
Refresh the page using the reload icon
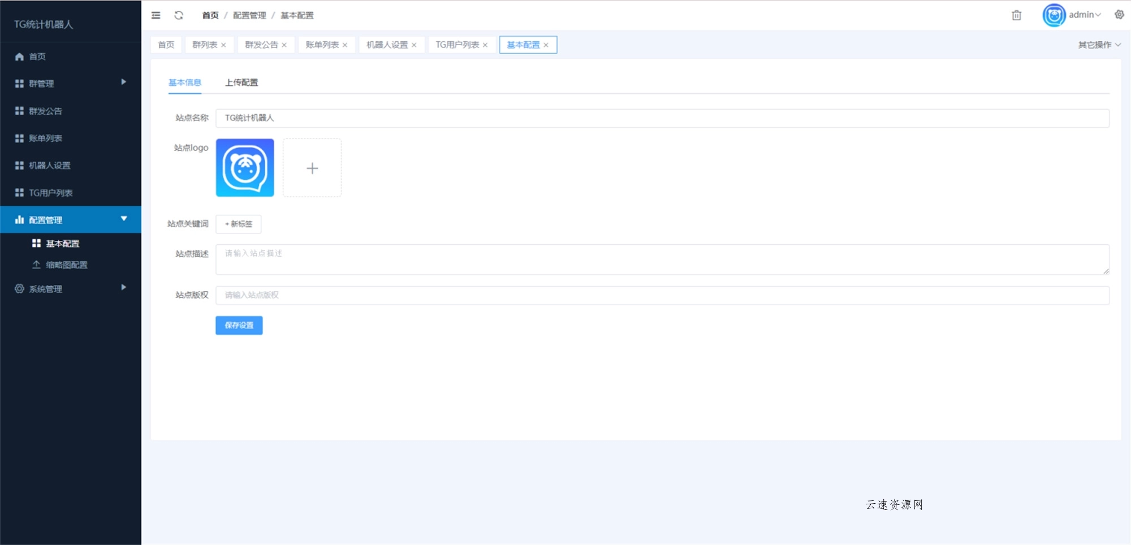click(x=179, y=15)
